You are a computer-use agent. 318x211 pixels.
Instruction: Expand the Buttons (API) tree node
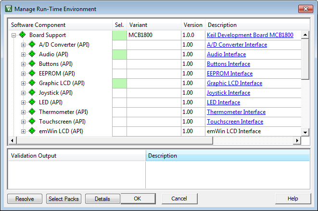tap(24, 64)
